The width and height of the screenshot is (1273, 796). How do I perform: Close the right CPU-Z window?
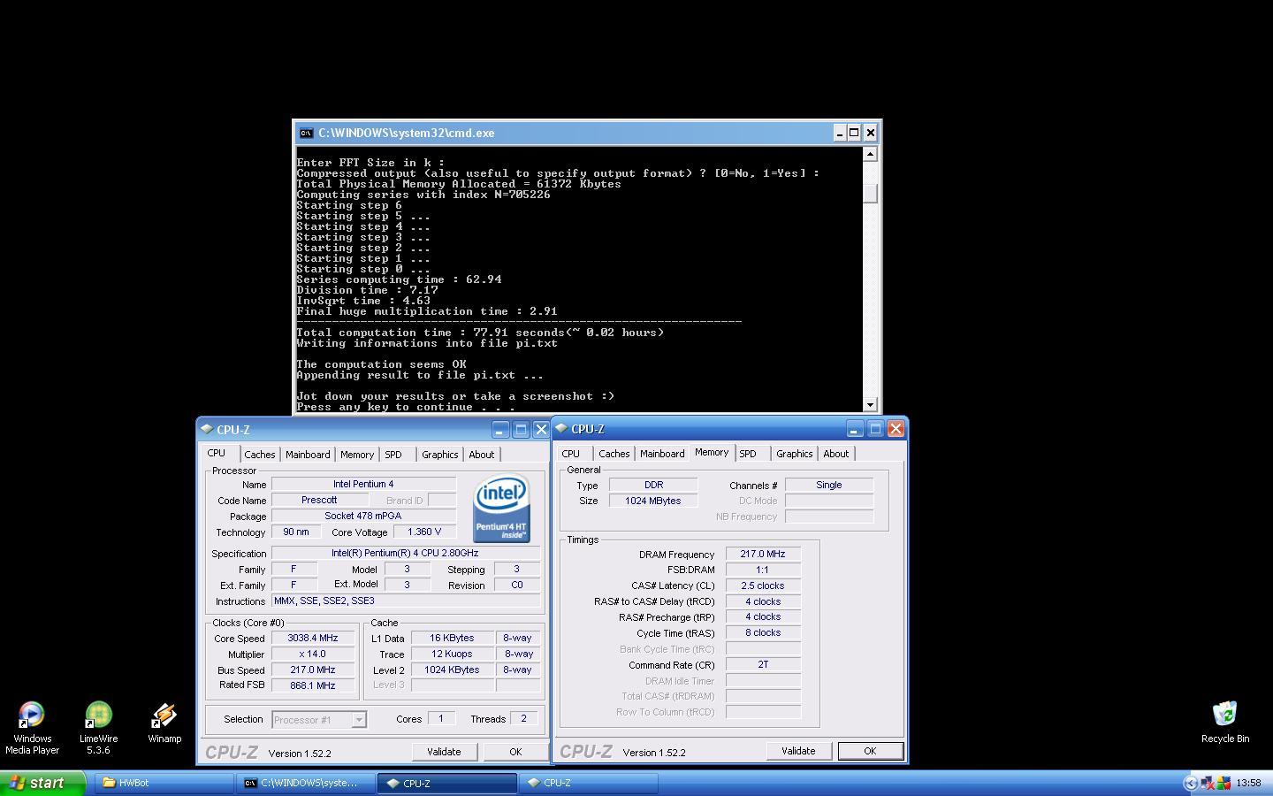tap(896, 429)
